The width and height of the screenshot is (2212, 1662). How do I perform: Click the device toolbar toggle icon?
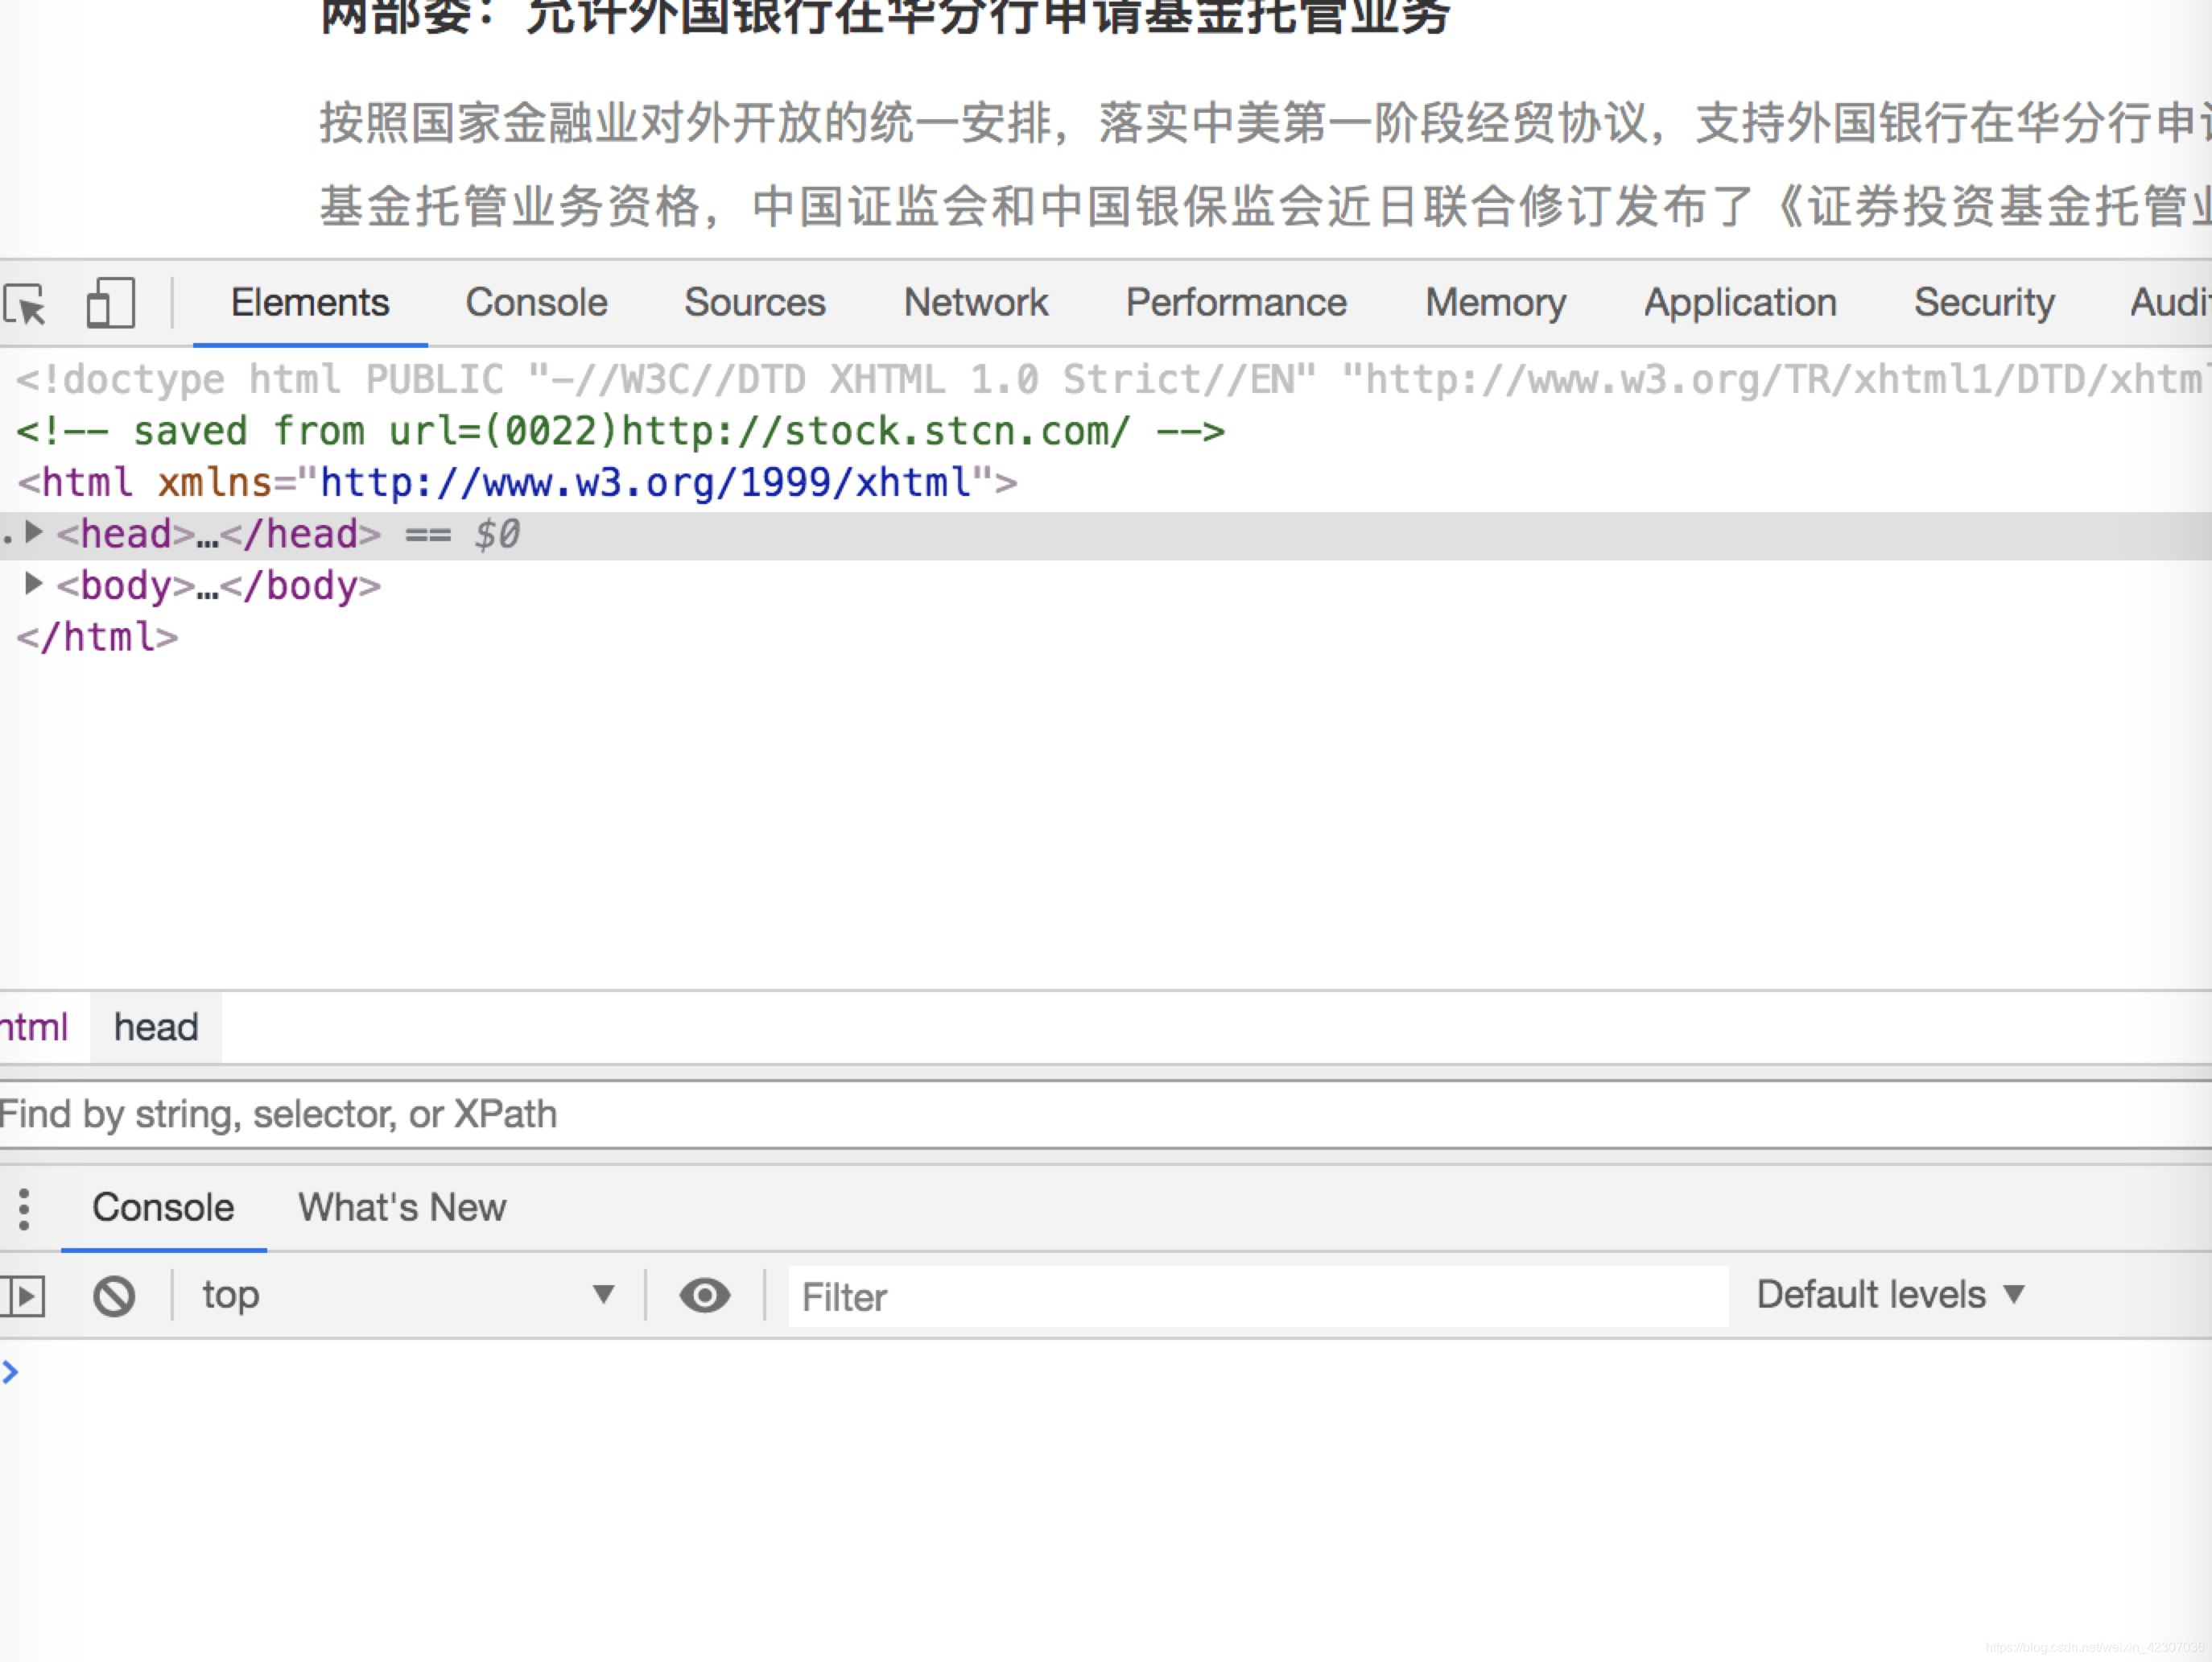coord(108,302)
